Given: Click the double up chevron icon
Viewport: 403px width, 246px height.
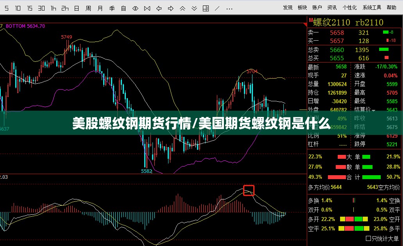Looking at the screenshot, I should tap(183, 9).
